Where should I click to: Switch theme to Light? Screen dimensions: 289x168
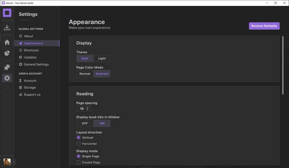click(x=102, y=58)
